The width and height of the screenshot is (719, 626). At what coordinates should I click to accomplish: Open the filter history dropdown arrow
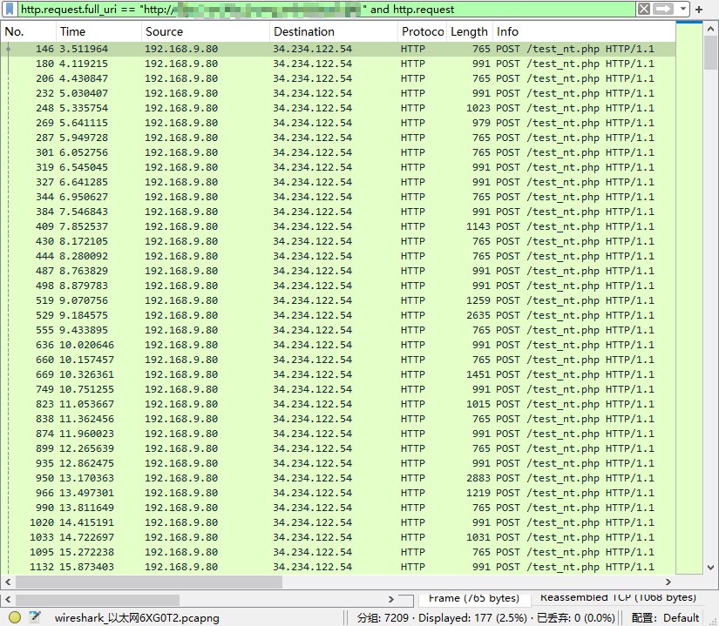[682, 9]
